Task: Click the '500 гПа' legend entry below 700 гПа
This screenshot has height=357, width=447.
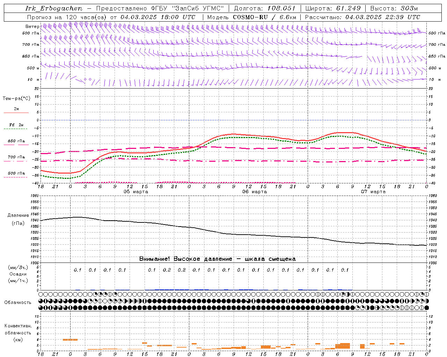Action: [16, 173]
